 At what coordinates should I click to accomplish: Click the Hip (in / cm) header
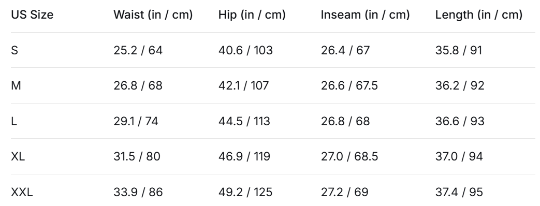pyautogui.click(x=252, y=15)
